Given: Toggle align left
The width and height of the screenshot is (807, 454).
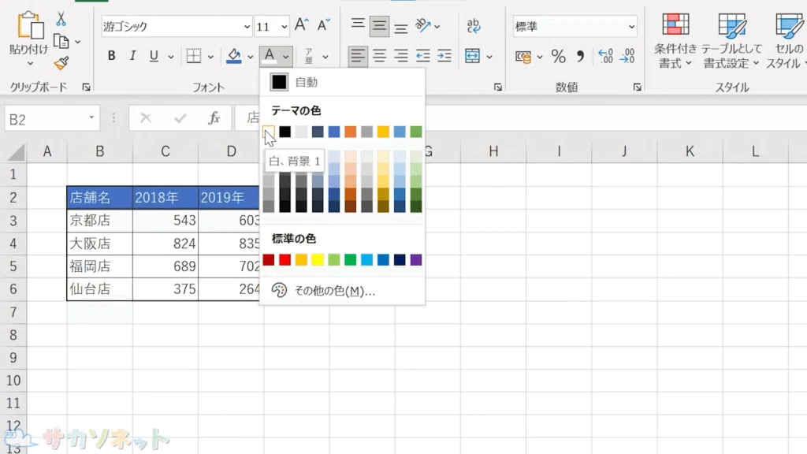Looking at the screenshot, I should click(x=358, y=56).
